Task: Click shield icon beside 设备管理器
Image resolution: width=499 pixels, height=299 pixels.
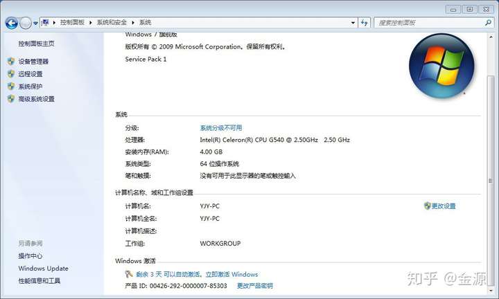Action: click(11, 62)
